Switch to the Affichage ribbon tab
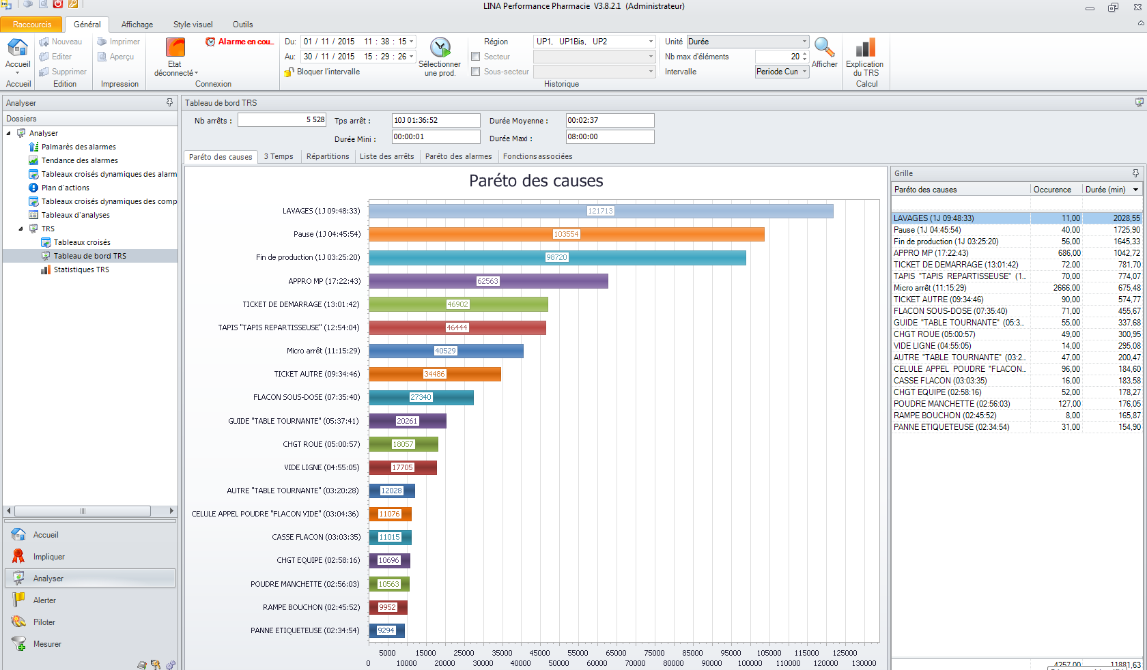Image resolution: width=1147 pixels, height=670 pixels. click(x=137, y=25)
